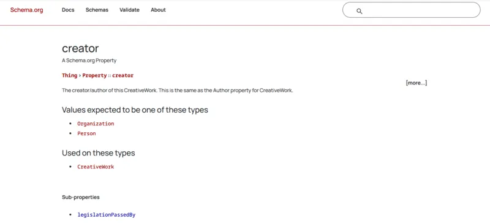The height and width of the screenshot is (224, 490).
Task: Click the 'Used on these types' heading
Action: pyautogui.click(x=99, y=153)
